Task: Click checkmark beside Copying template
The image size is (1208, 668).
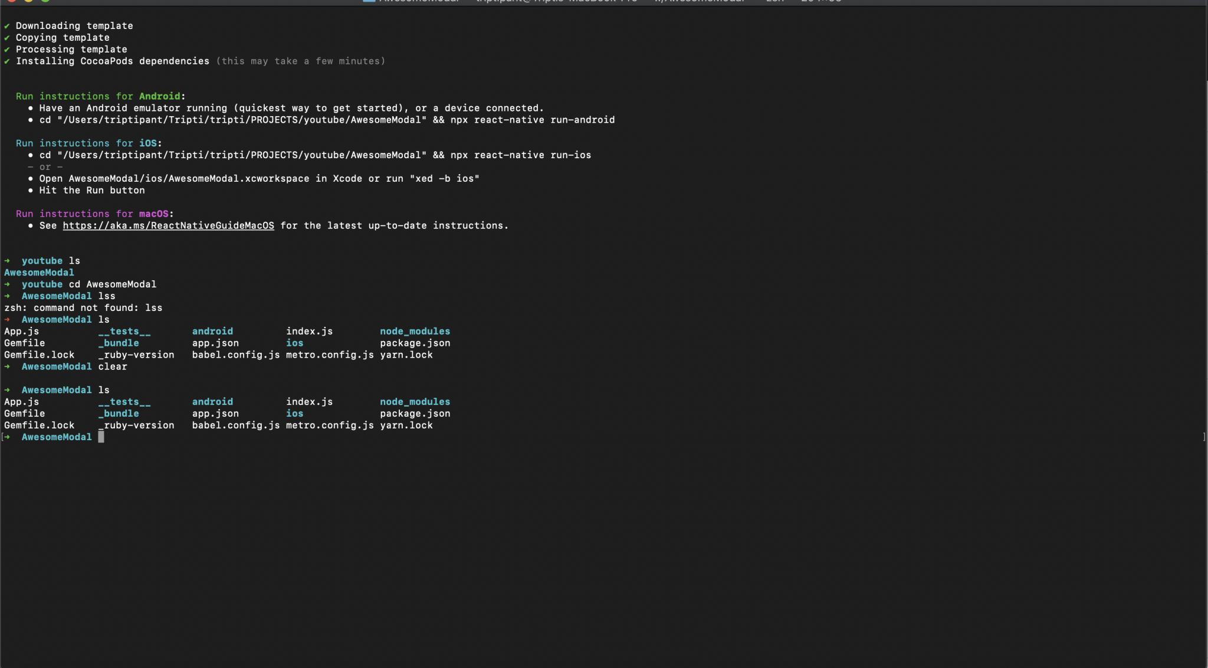Action: pos(7,38)
